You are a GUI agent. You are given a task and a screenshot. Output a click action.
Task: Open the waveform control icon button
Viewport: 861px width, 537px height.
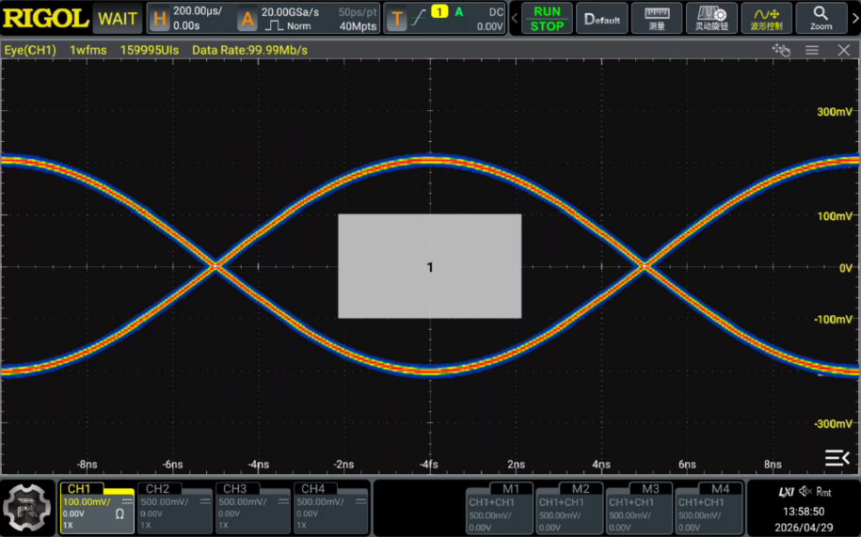(x=767, y=19)
